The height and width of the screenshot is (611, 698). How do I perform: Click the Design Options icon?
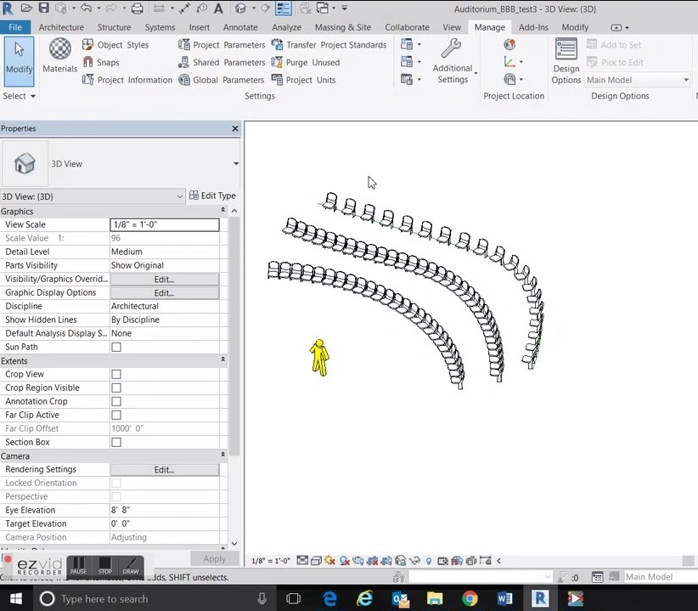566,48
